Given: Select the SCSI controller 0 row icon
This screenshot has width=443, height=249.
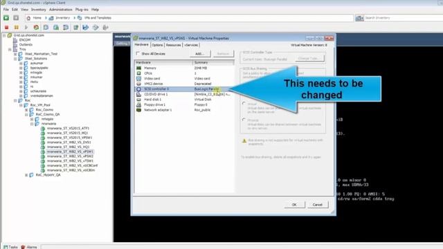Looking at the screenshot, I should tap(138, 89).
